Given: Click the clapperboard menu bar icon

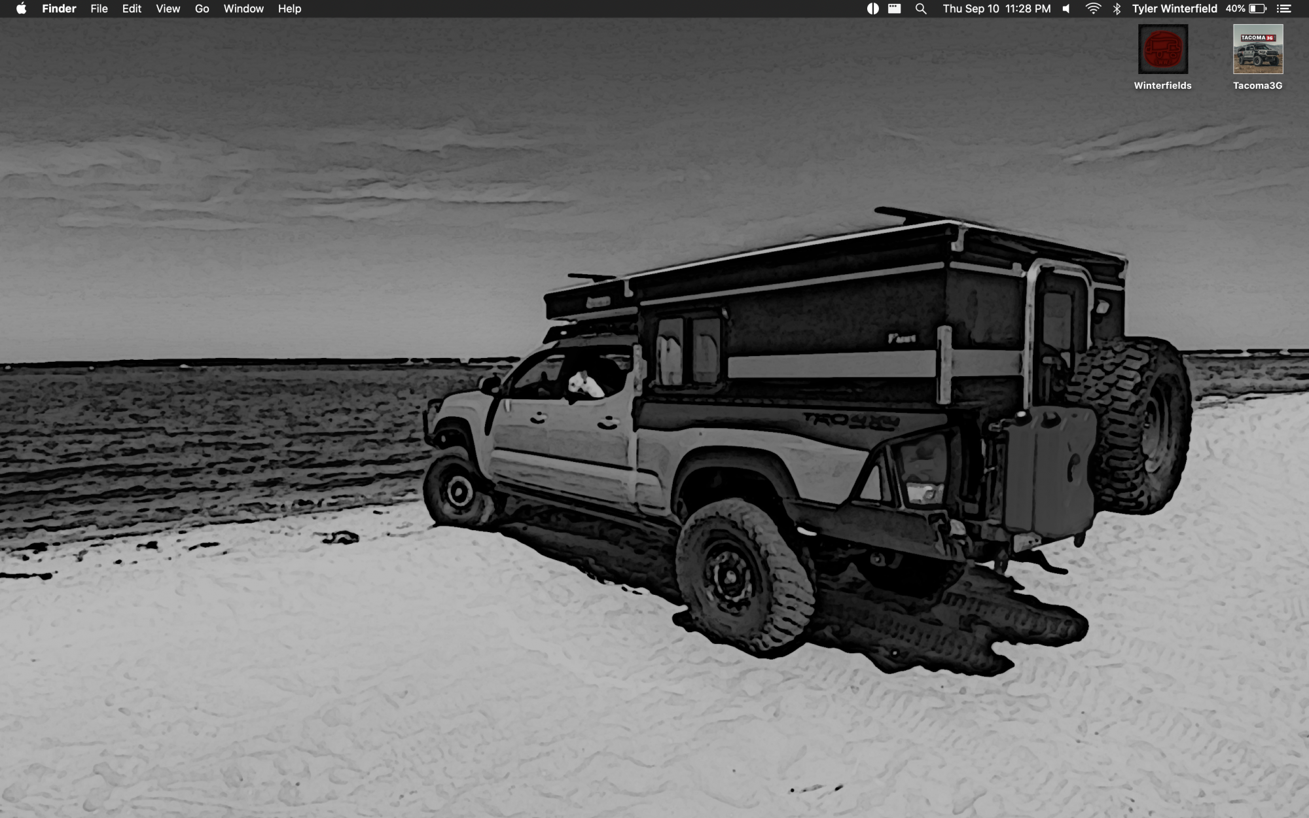Looking at the screenshot, I should pyautogui.click(x=895, y=9).
